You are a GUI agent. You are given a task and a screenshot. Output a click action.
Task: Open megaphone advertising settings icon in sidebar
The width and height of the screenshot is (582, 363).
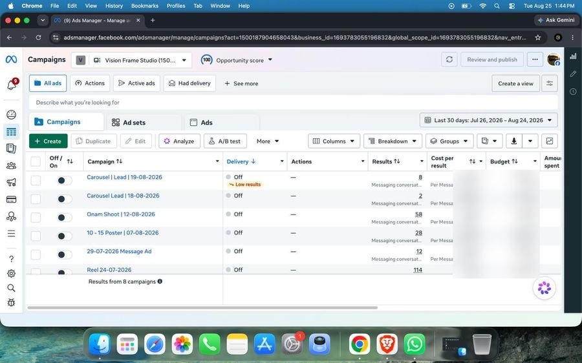[11, 182]
